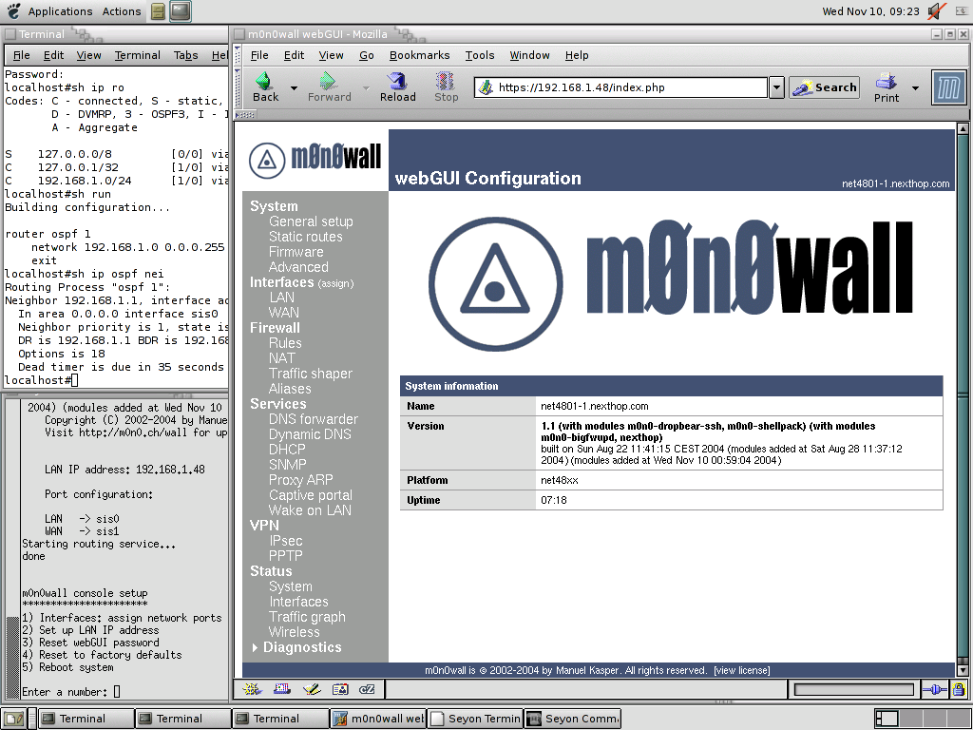Image resolution: width=973 pixels, height=730 pixels.
Task: Click the site icon beside the URL
Action: [x=487, y=87]
